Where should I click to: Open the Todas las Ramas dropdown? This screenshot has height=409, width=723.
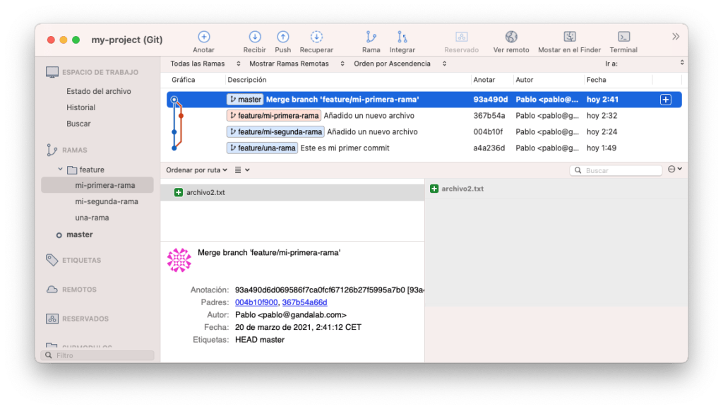(205, 64)
